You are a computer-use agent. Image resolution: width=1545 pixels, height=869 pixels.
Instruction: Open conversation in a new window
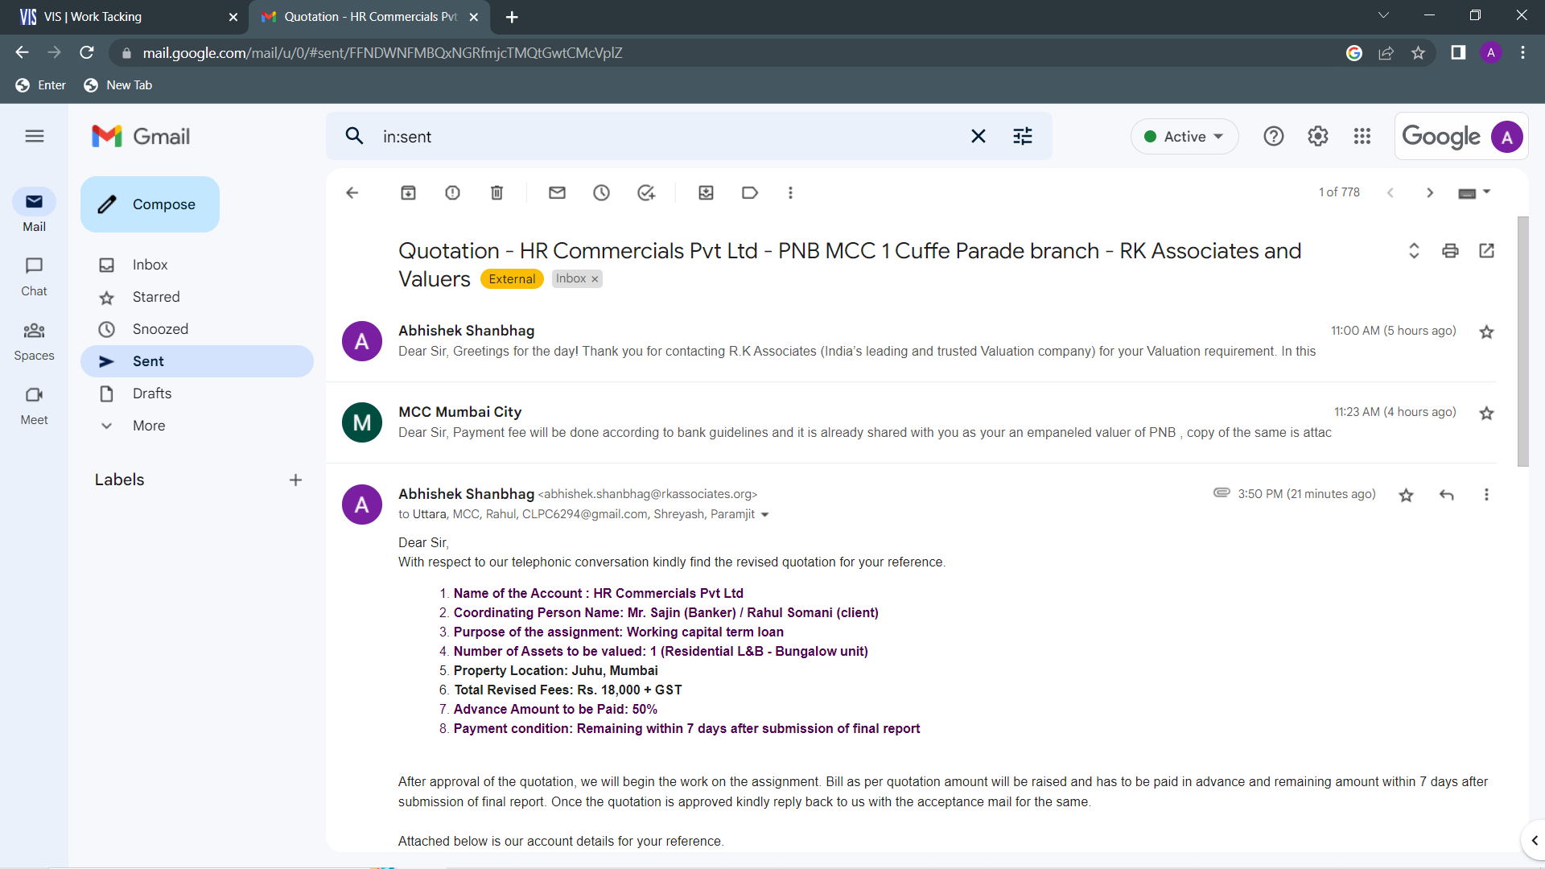pos(1486,250)
